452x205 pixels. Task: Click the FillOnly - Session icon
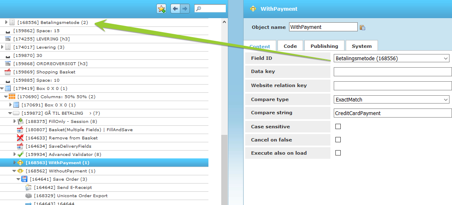(x=20, y=121)
